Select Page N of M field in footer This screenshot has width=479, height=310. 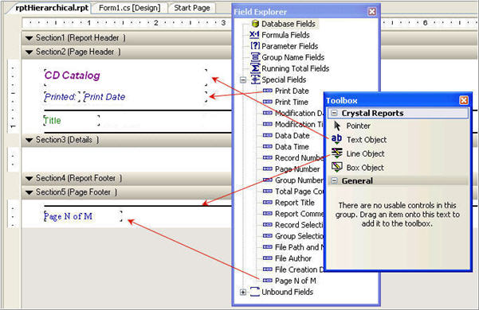tap(83, 216)
